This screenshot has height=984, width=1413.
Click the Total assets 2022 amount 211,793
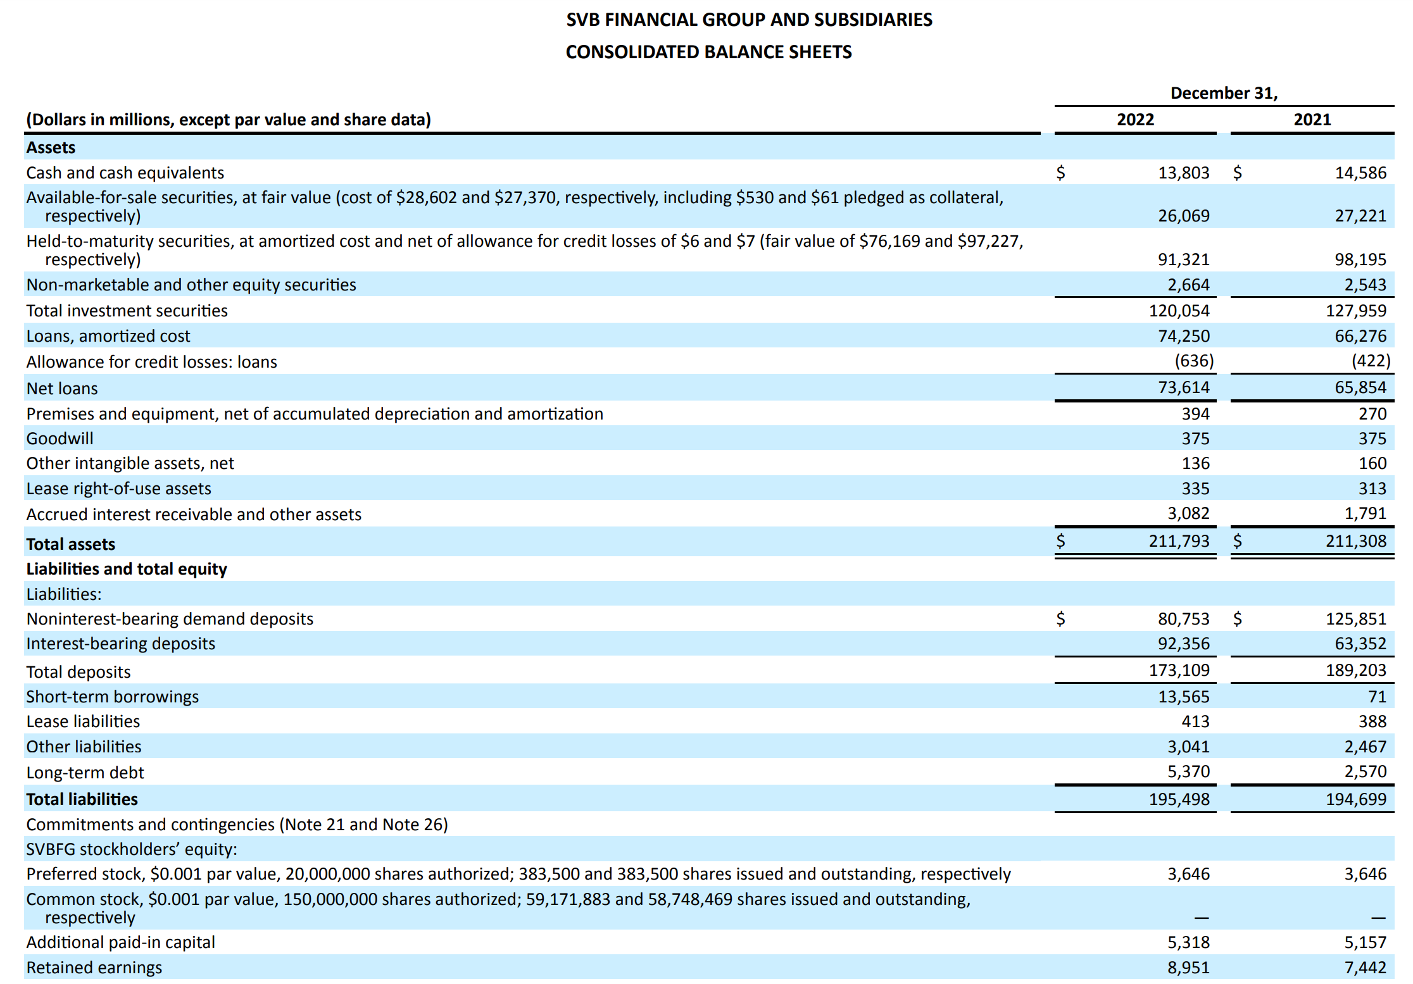[x=1179, y=541]
